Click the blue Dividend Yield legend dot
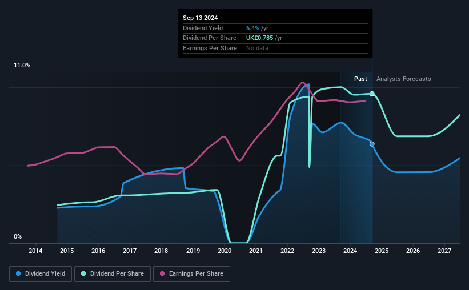 coord(18,273)
